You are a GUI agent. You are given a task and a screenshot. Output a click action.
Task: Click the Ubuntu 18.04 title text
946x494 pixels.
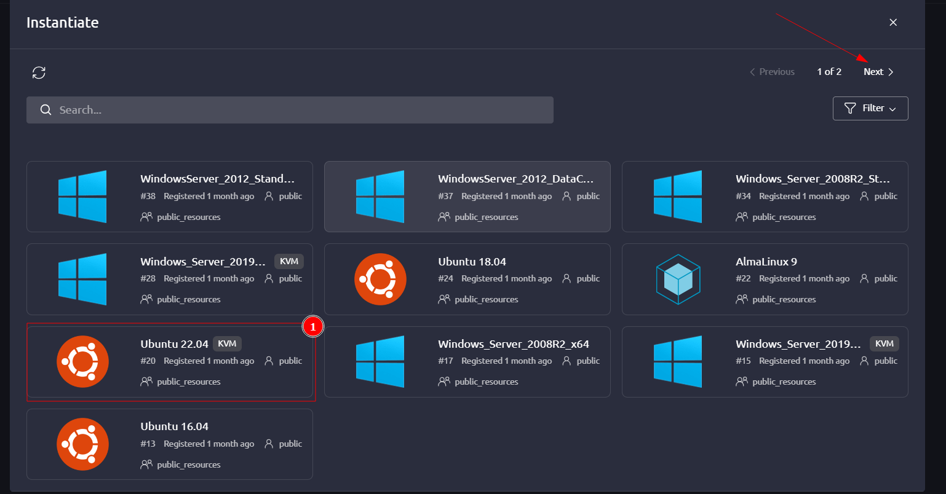[472, 262]
